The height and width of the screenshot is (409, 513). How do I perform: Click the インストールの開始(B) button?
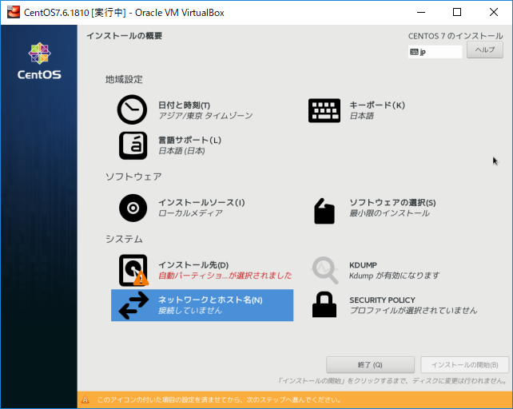click(x=464, y=365)
